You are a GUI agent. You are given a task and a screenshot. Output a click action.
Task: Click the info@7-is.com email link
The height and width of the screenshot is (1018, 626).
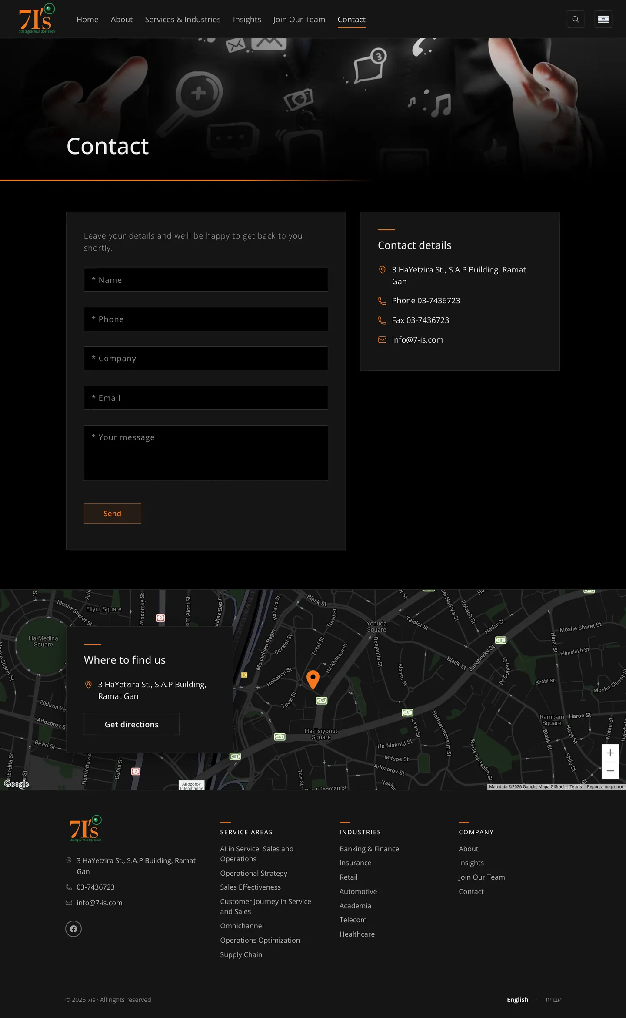coord(417,339)
